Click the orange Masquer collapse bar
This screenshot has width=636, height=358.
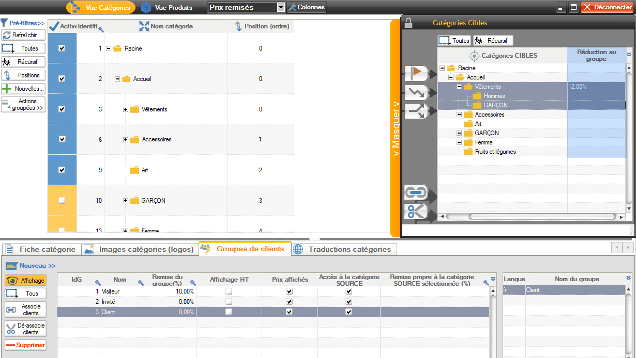click(x=396, y=129)
